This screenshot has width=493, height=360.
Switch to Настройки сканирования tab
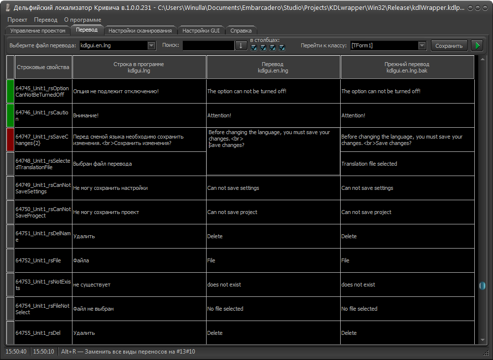140,31
